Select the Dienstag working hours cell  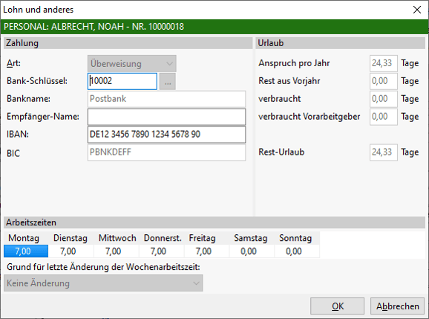coord(71,251)
